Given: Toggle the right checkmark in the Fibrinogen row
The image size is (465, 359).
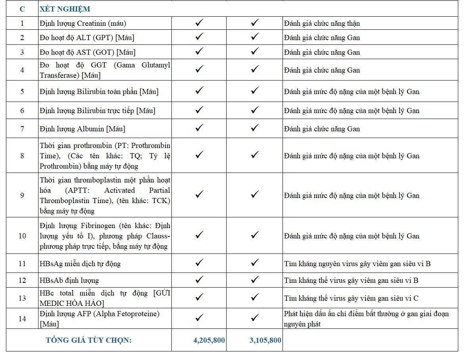Looking at the screenshot, I should [x=255, y=235].
